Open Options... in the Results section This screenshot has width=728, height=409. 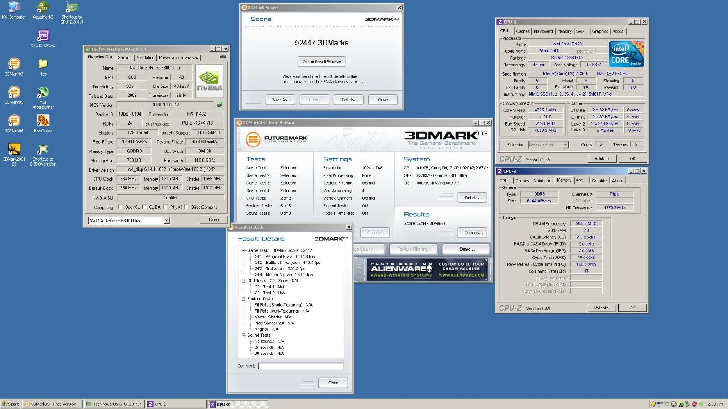click(x=473, y=233)
